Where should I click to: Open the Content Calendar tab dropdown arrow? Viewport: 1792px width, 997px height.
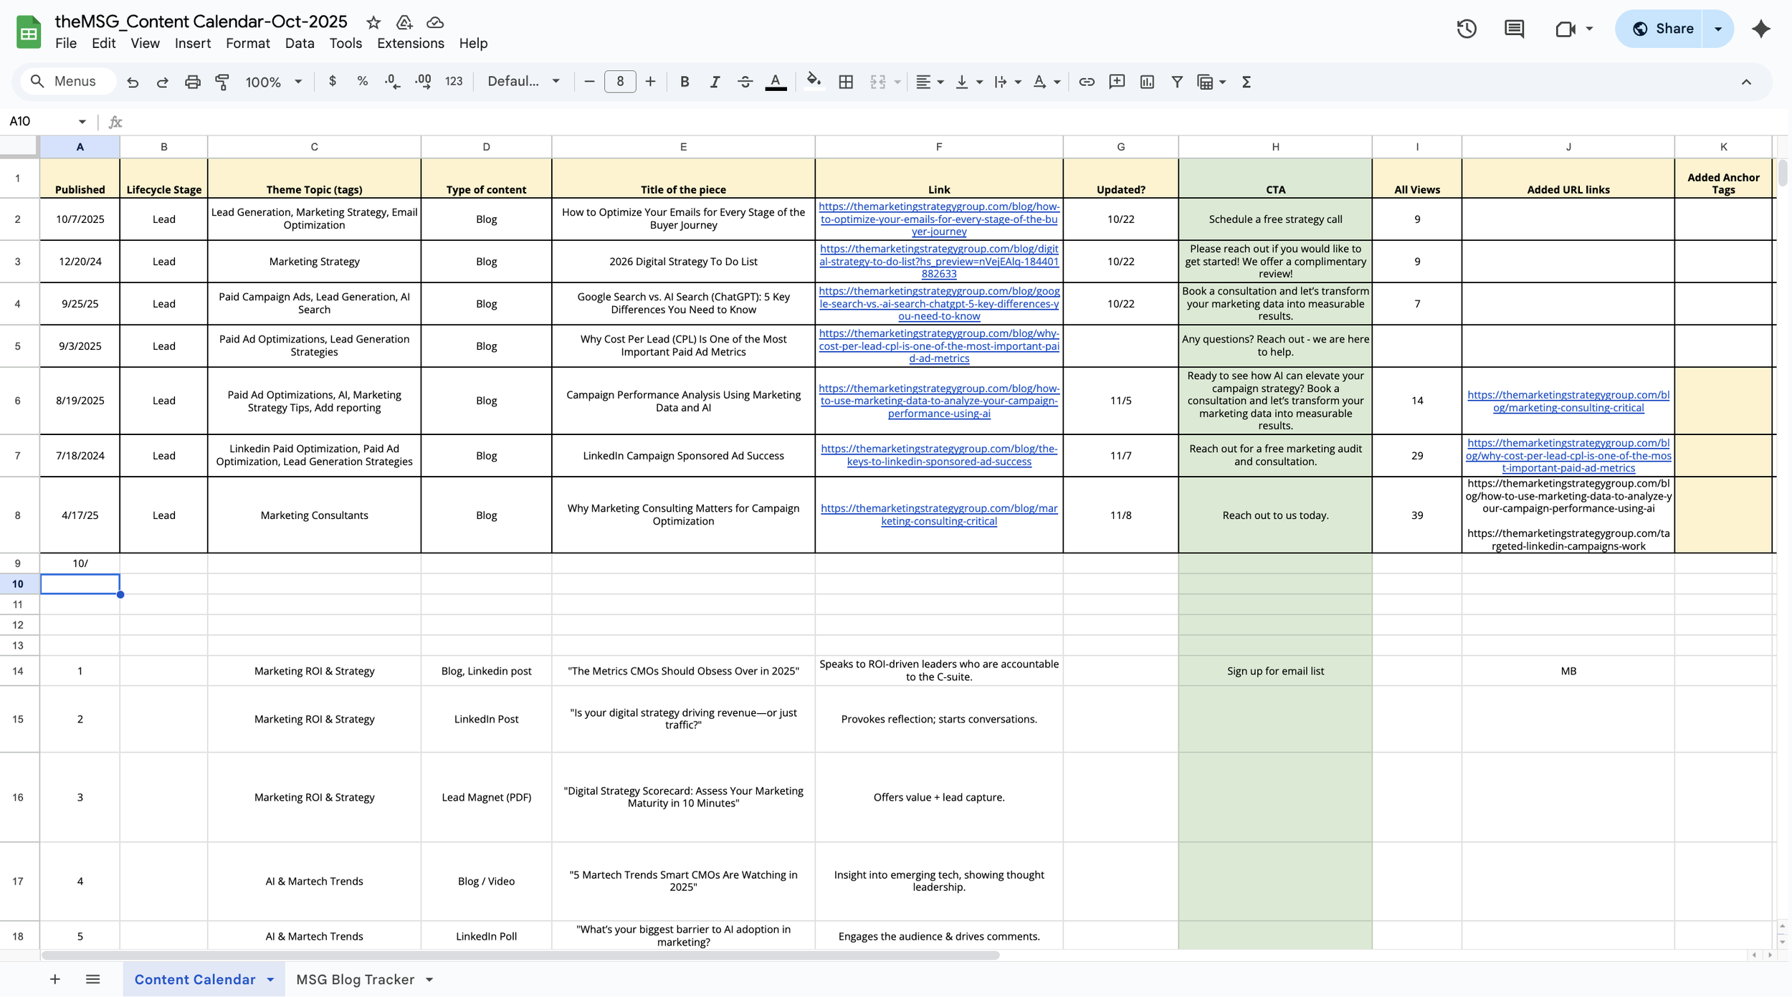270,980
